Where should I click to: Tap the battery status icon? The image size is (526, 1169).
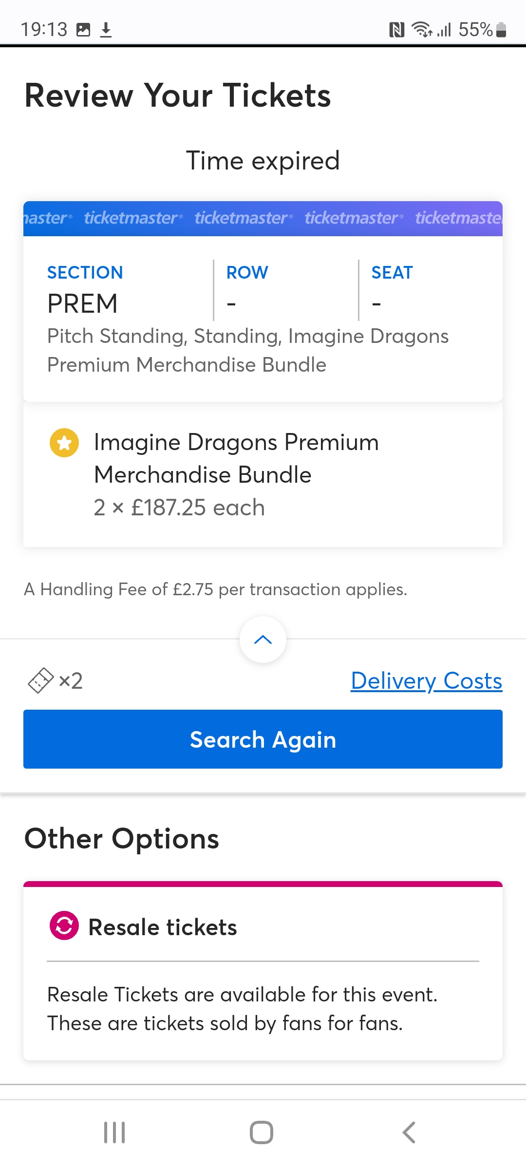501,30
